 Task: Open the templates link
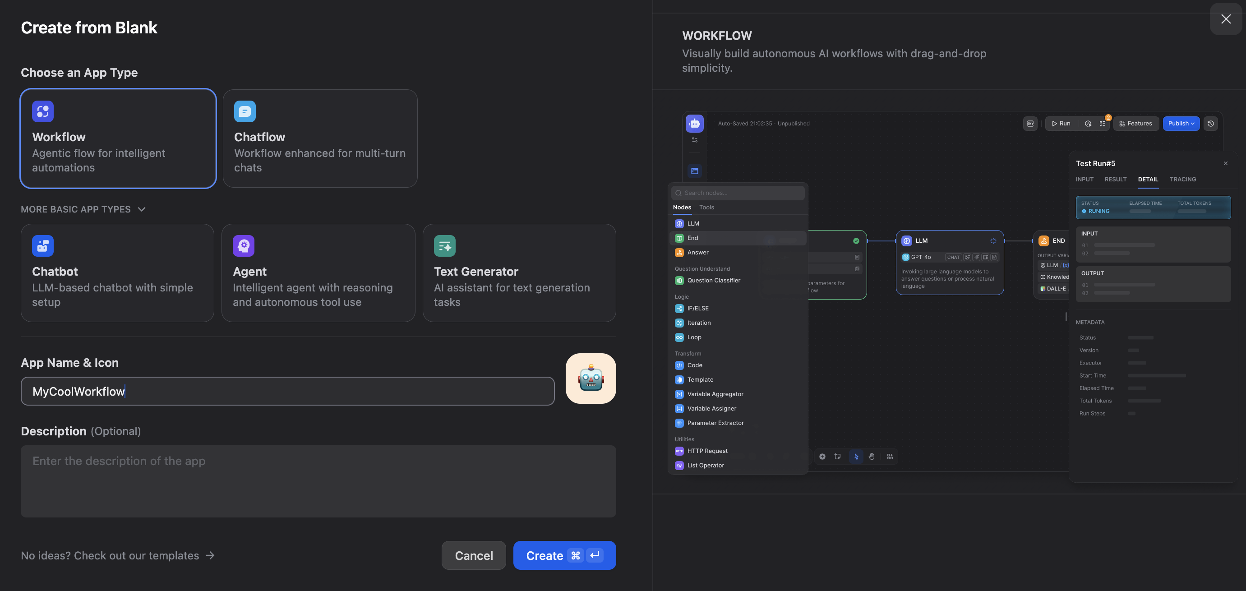pos(118,556)
